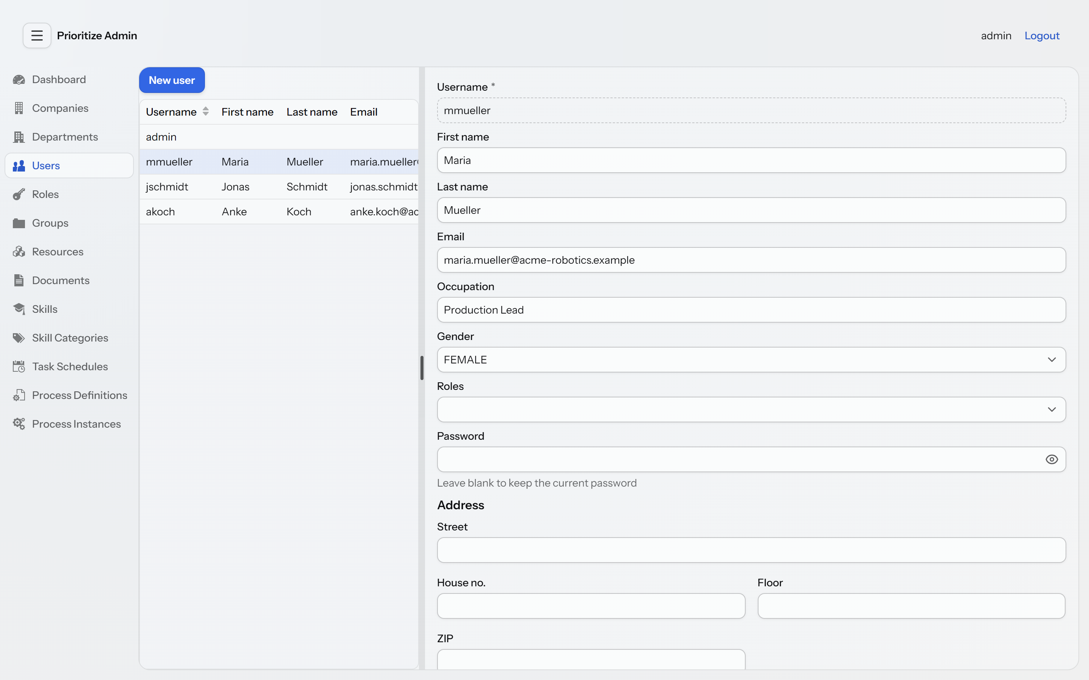The height and width of the screenshot is (680, 1089).
Task: Click admin user label in header
Action: [996, 36]
